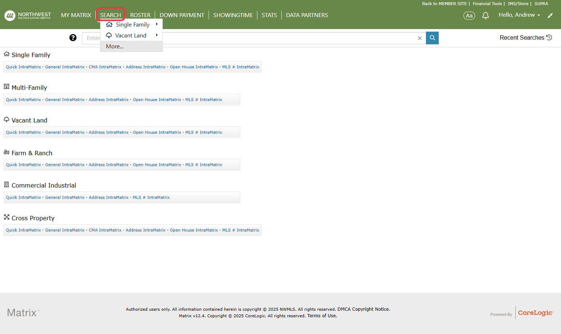Expand the Vacant Land submenu arrow
This screenshot has height=334, width=561.
coord(157,35)
